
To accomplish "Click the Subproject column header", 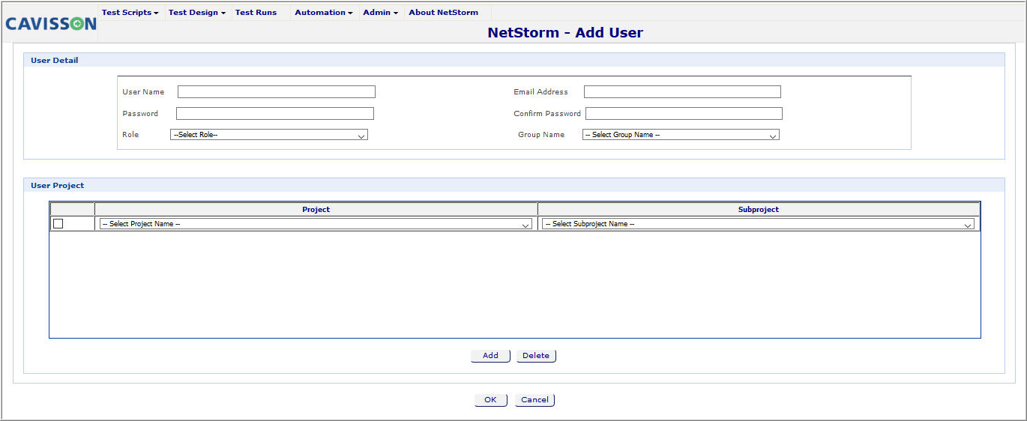I will pos(759,210).
